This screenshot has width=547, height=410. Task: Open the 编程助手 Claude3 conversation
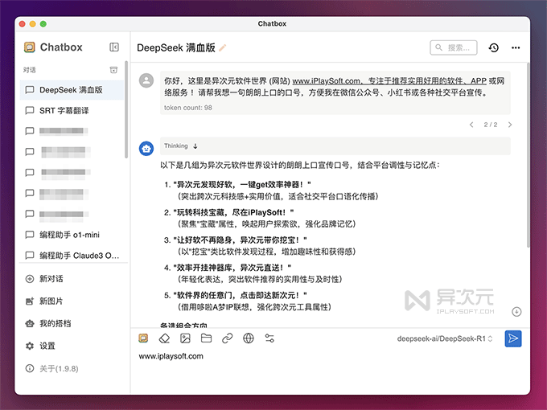point(72,256)
